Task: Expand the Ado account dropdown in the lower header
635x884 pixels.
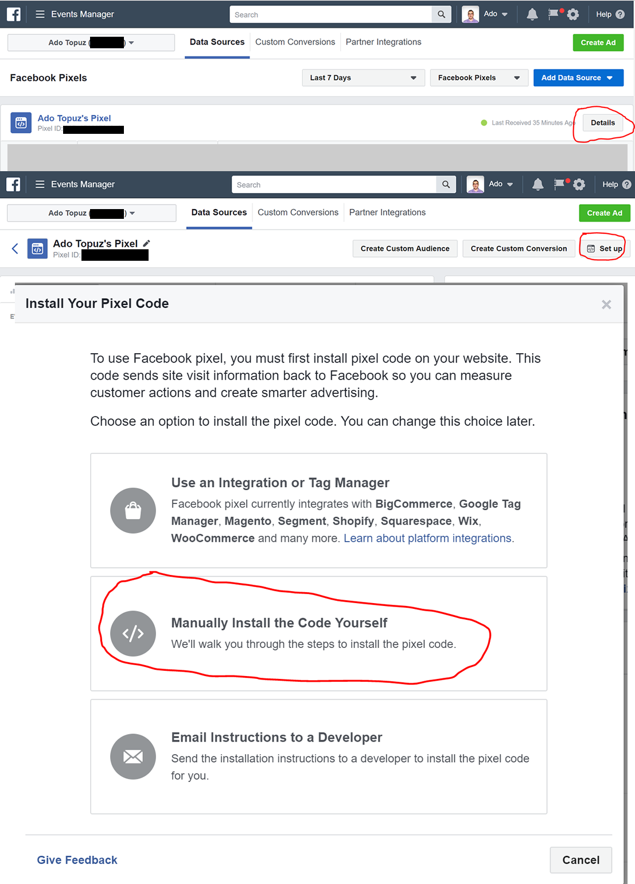Action: point(510,184)
